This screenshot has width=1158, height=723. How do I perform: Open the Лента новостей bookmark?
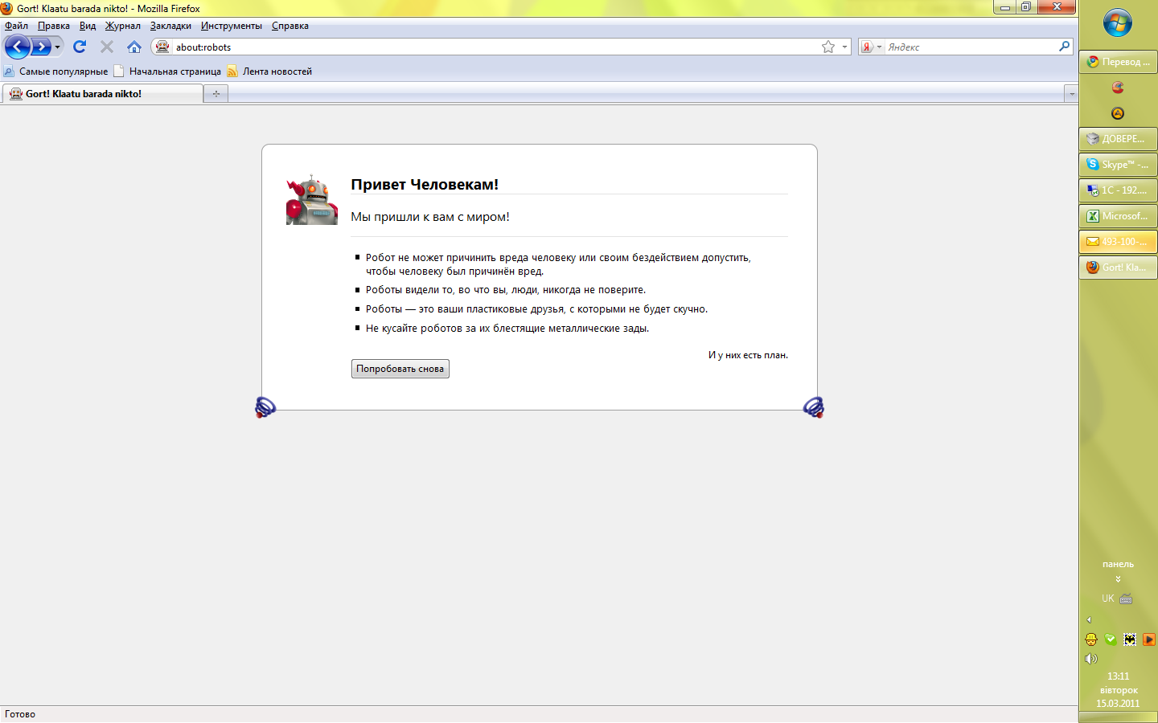[277, 71]
